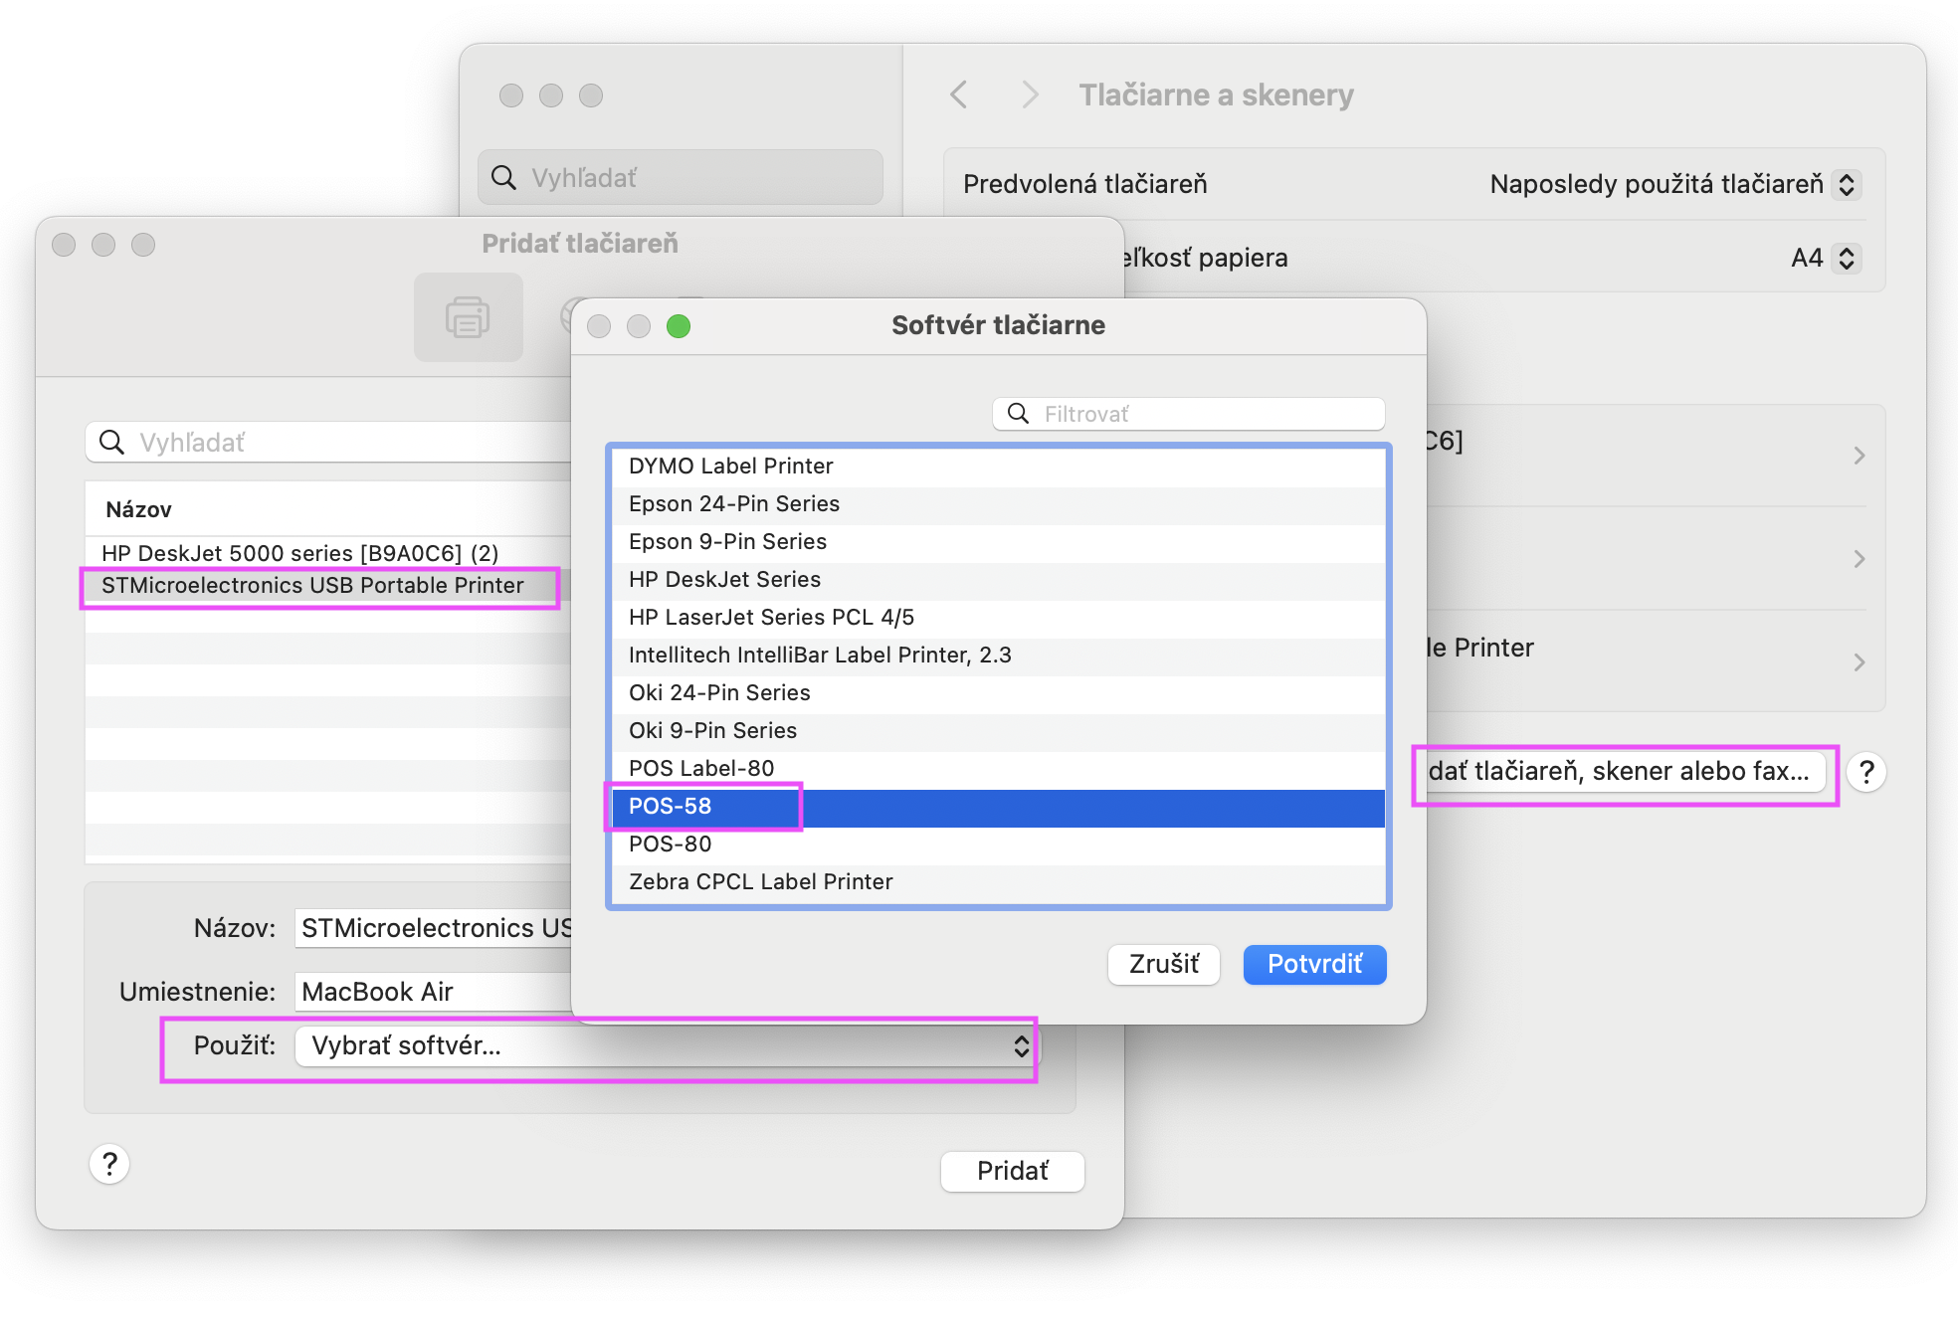Click the Zrušiť button
This screenshot has height=1317, width=1958.
[x=1164, y=964]
